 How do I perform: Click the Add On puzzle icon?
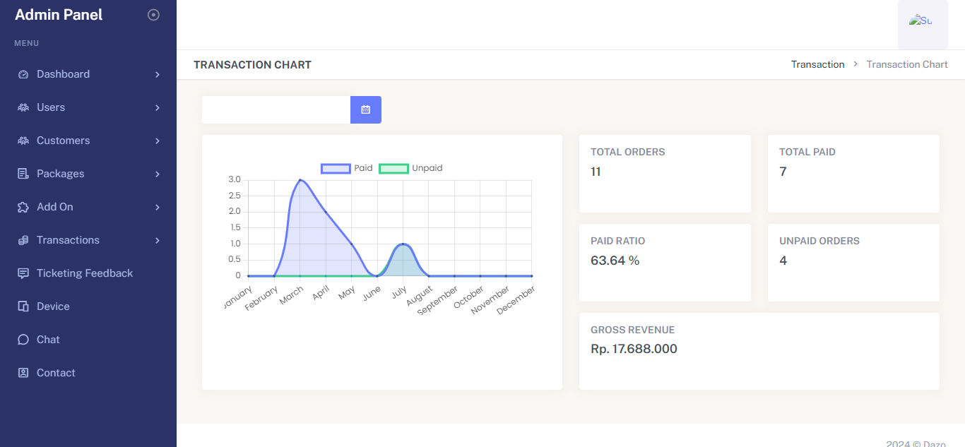point(23,207)
